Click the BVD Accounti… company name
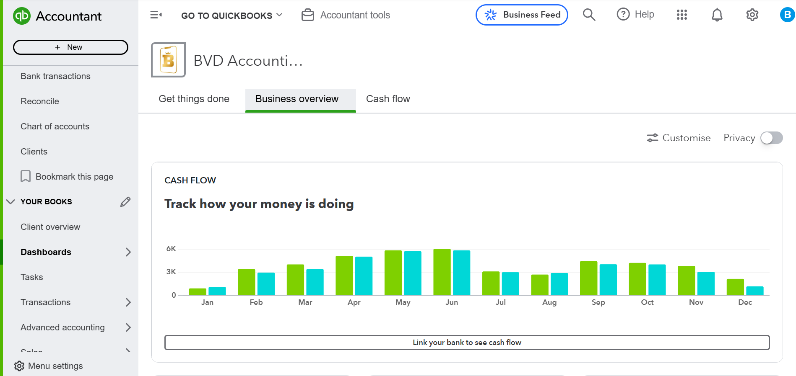This screenshot has width=796, height=376. (248, 61)
